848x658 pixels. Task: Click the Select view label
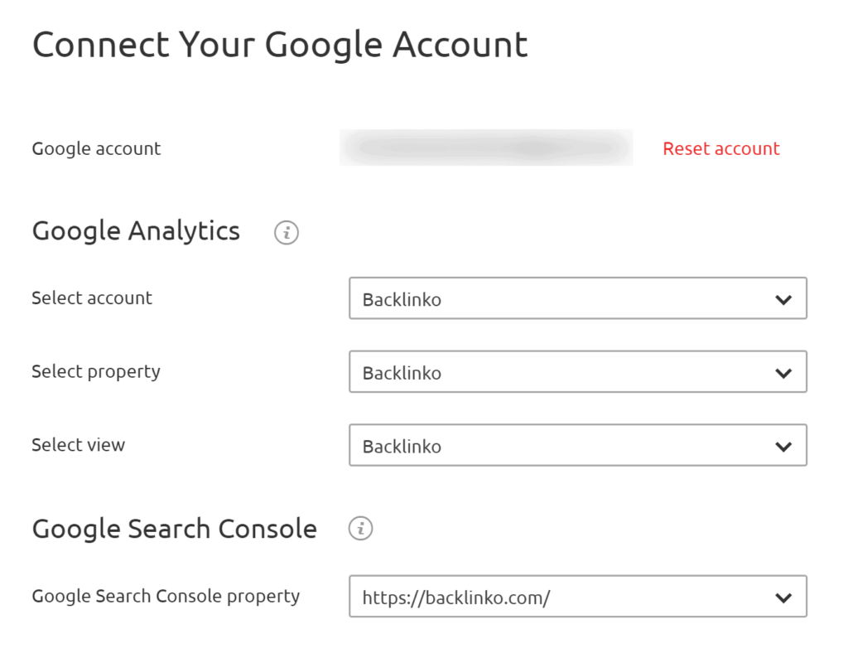point(78,445)
